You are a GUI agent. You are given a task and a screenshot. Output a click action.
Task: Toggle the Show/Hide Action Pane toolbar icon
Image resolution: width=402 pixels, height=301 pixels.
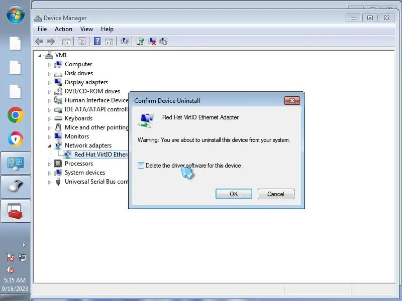(x=109, y=42)
